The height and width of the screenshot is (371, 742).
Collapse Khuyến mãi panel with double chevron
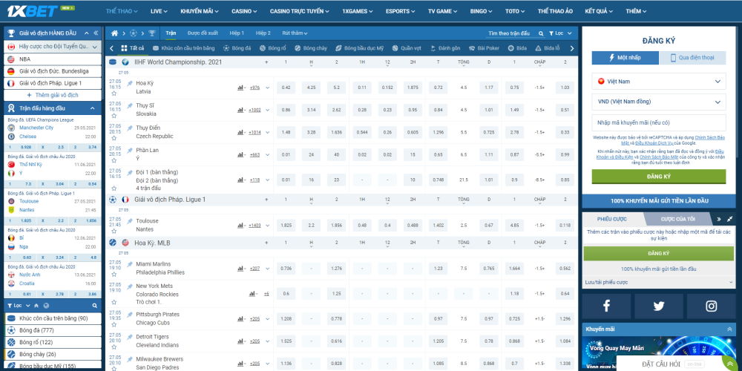tap(729, 329)
